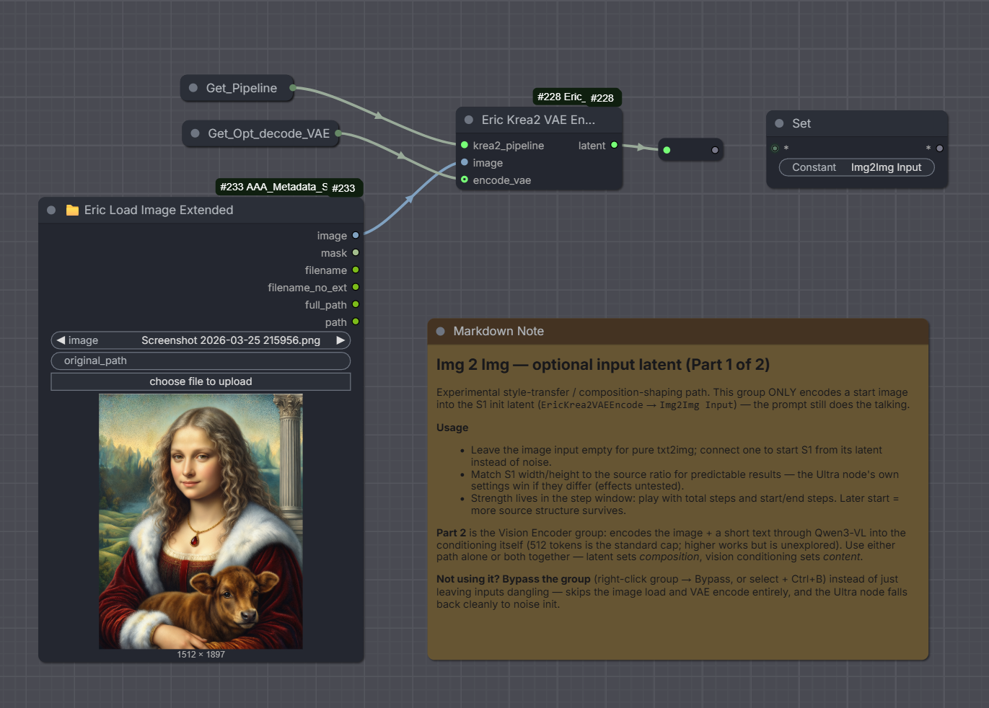Click the Get_Pipeline node label
The image size is (989, 708).
[x=242, y=88]
